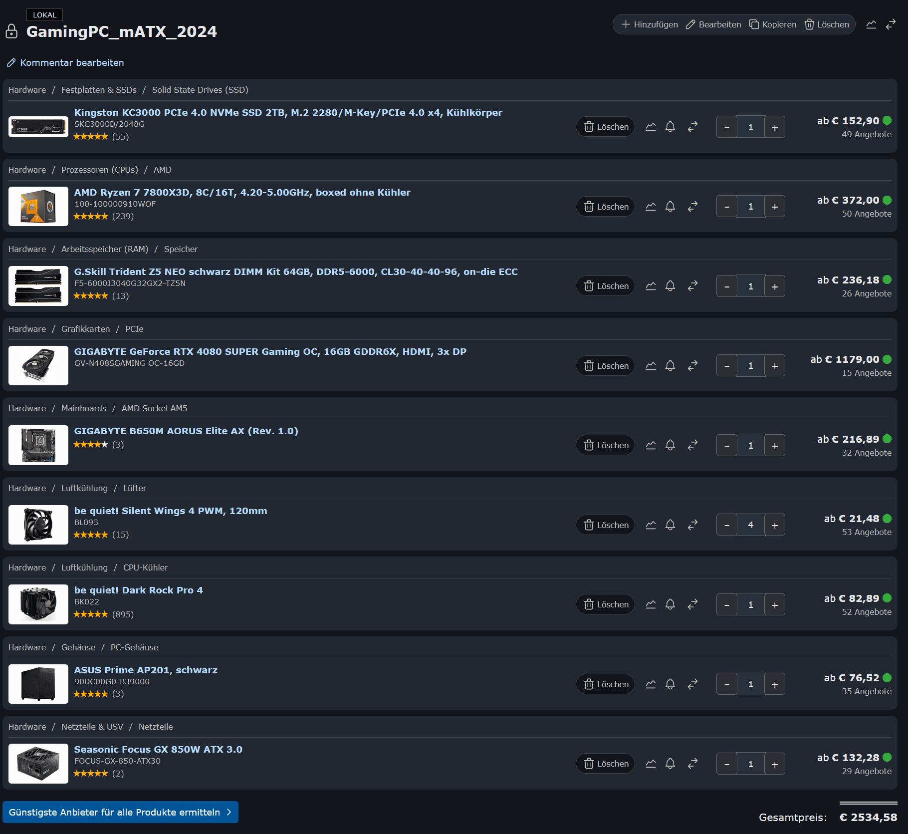The height and width of the screenshot is (834, 908).
Task: Show price history for Kingston KC3000 SSD
Action: pyautogui.click(x=651, y=127)
